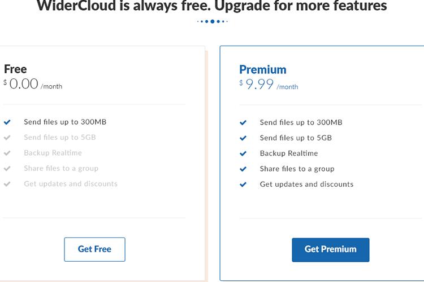Click greyed checkmark beside Free 5GB feature
The height and width of the screenshot is (282, 424).
click(7, 138)
